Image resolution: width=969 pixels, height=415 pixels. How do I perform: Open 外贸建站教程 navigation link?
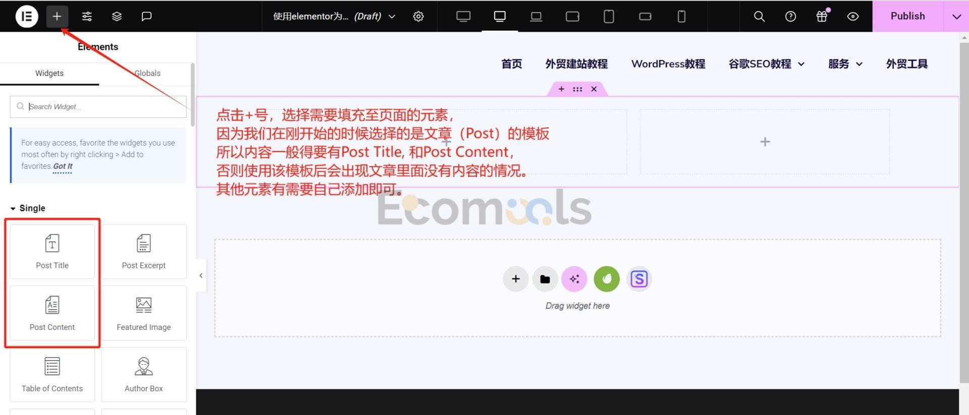point(576,64)
